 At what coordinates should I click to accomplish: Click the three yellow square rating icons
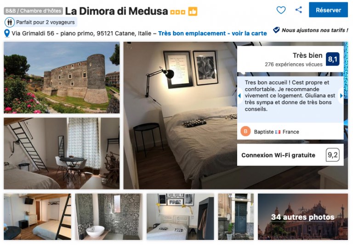(177, 12)
